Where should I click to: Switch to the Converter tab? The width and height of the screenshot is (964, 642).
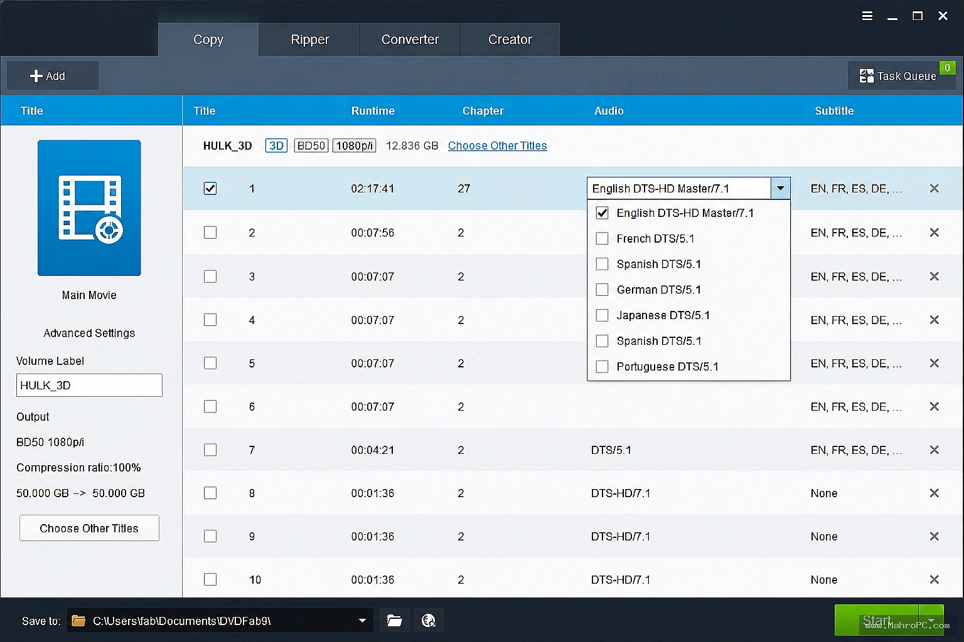click(410, 39)
